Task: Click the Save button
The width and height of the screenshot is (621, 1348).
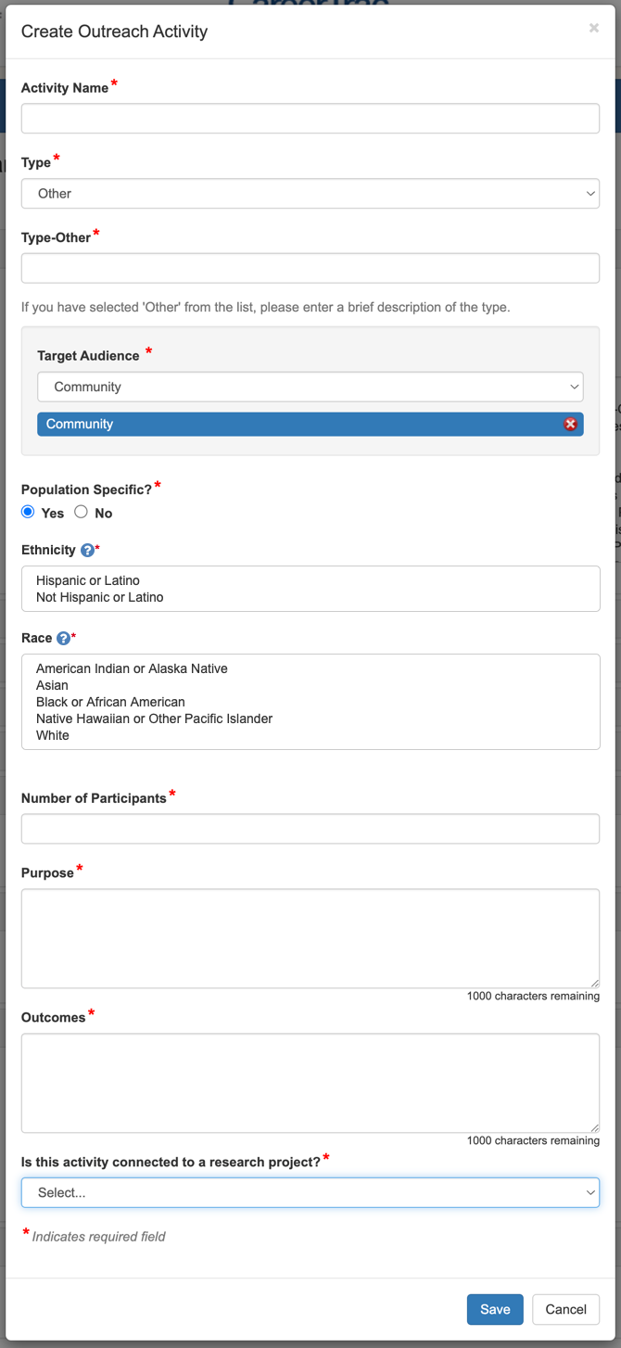Action: point(495,1309)
